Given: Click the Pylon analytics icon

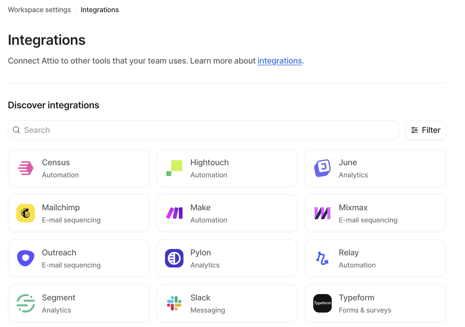Looking at the screenshot, I should 174,258.
